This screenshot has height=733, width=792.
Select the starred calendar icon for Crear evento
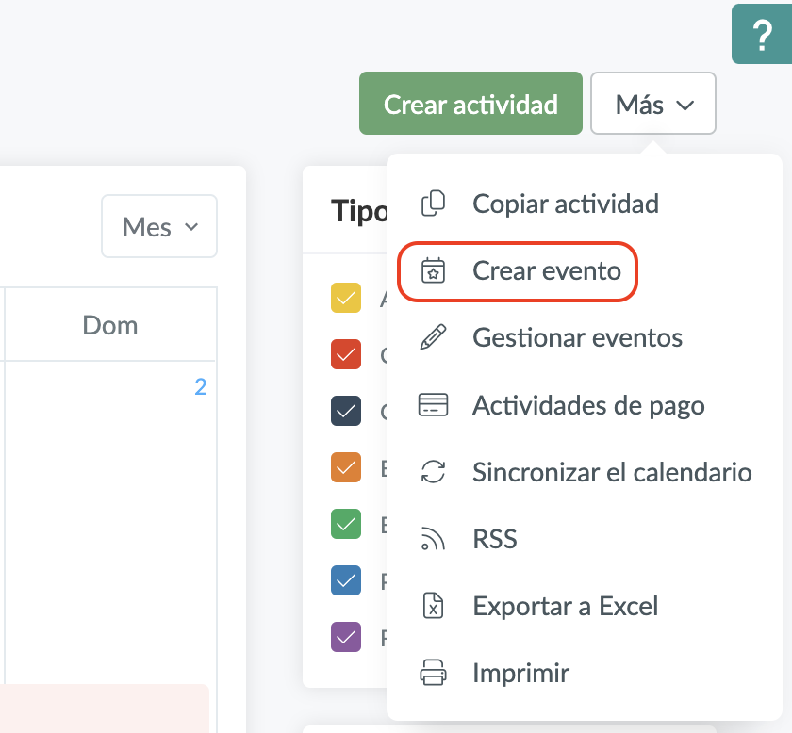(434, 271)
